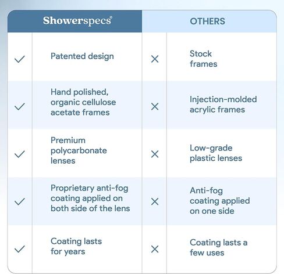This screenshot has height=274, width=284.
Task: Click the checkmark next to Proprietary anti-fog coating
Action: point(20,201)
